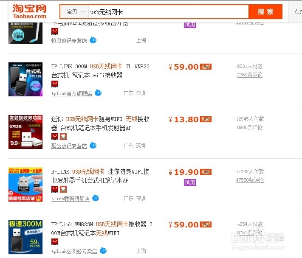Click the ¥13.80 price text
The width and height of the screenshot is (302, 258).
tap(183, 120)
